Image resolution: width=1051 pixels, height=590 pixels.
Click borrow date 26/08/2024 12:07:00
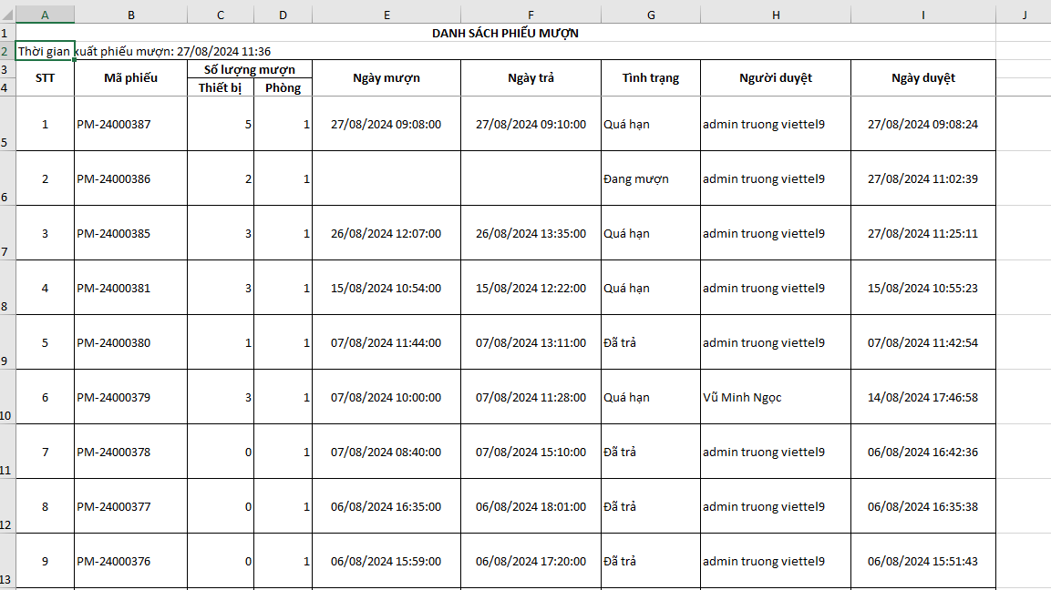(x=386, y=233)
